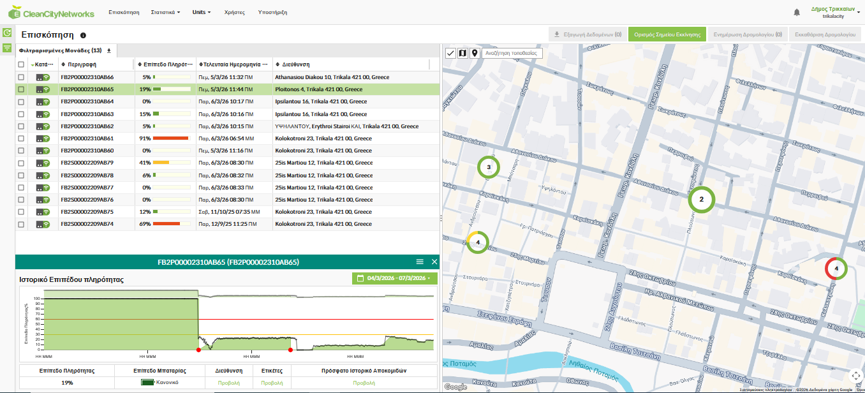Click the Αναζήτηση τοποθεσίας search field
The height and width of the screenshot is (393, 865).
[x=512, y=53]
